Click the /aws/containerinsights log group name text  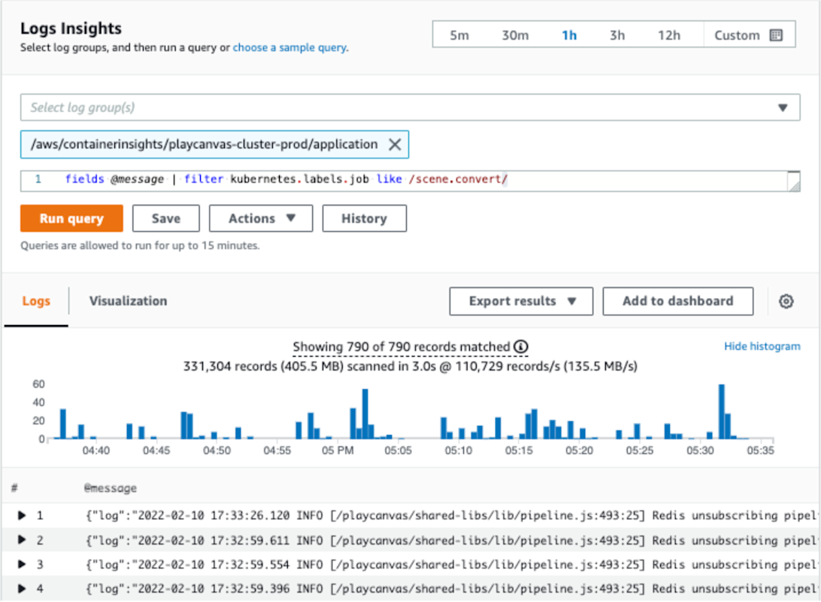[204, 144]
